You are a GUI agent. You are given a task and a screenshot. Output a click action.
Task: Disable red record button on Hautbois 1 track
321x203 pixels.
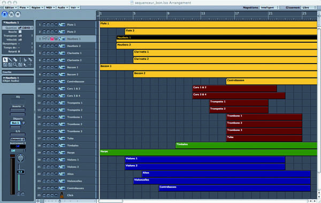click(52, 39)
